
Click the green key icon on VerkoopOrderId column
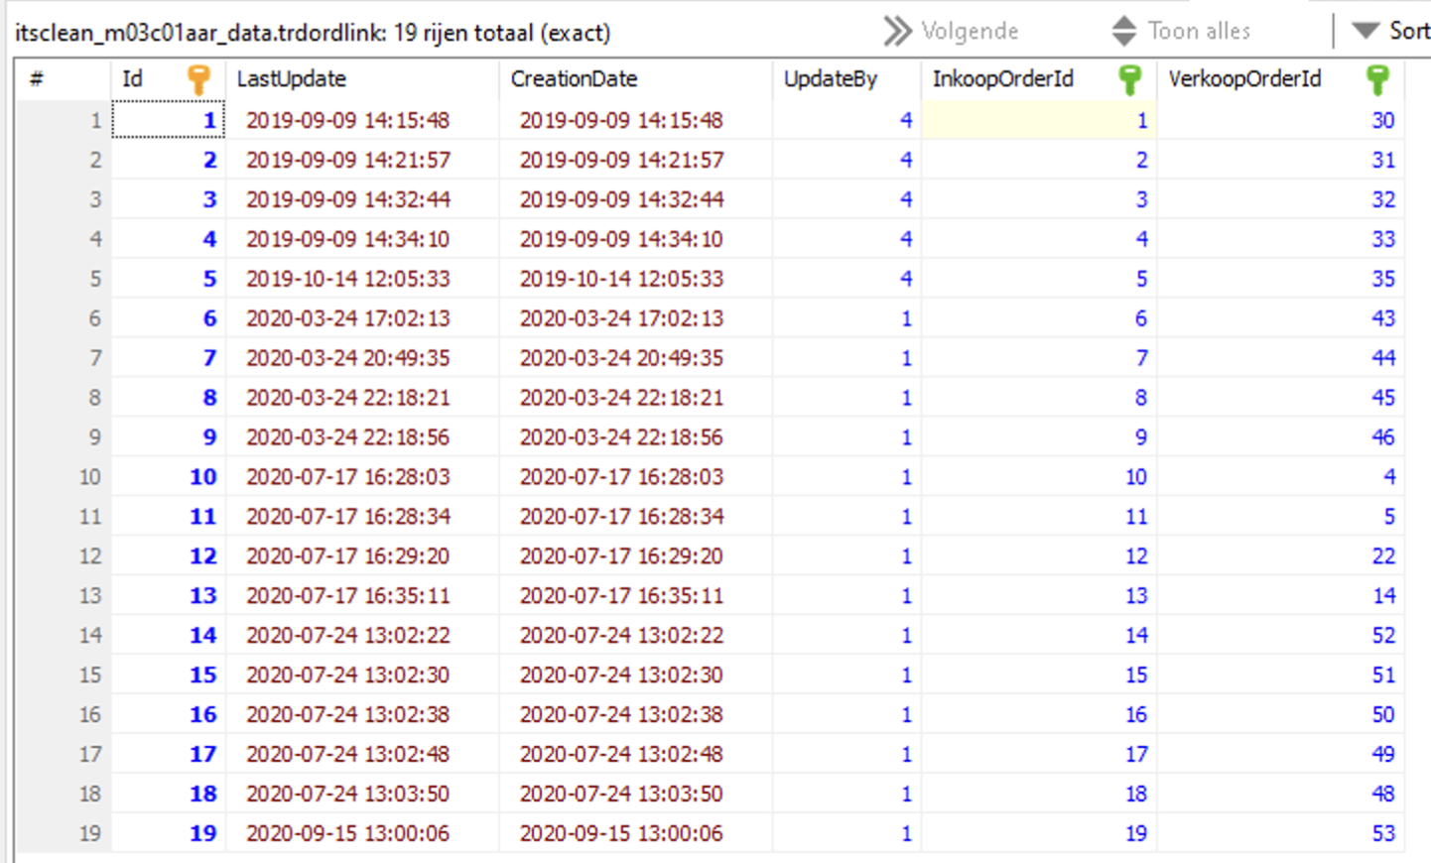pos(1377,79)
